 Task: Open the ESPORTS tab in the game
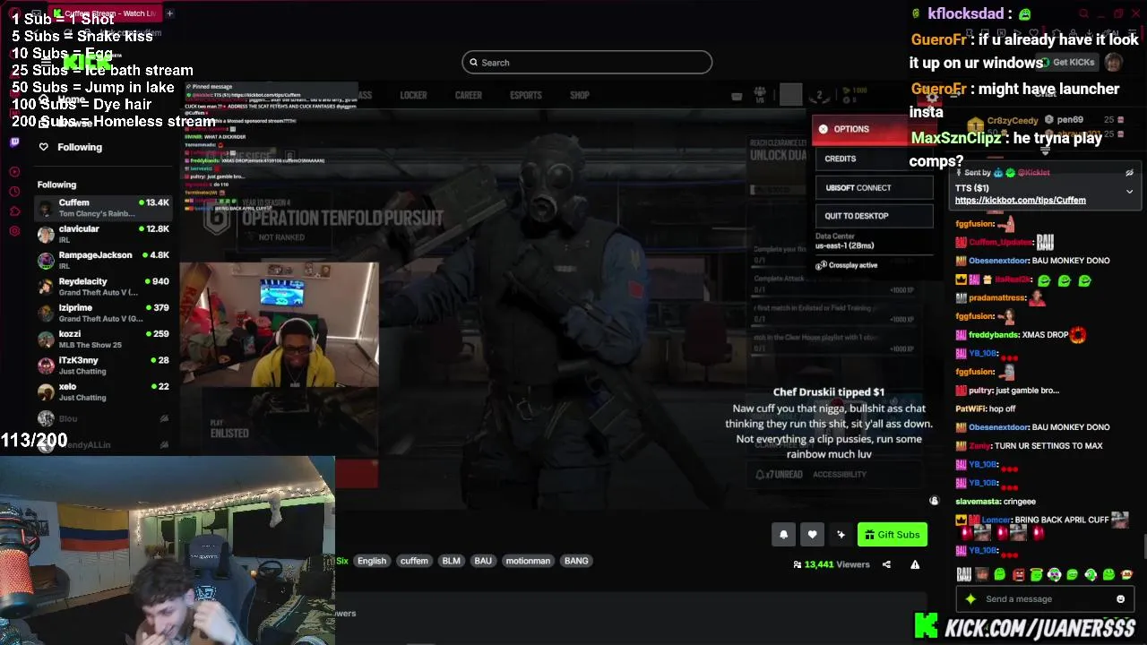[x=526, y=95]
